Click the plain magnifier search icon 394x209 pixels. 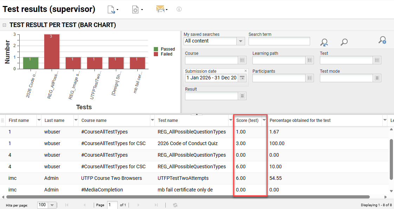tap(344, 42)
